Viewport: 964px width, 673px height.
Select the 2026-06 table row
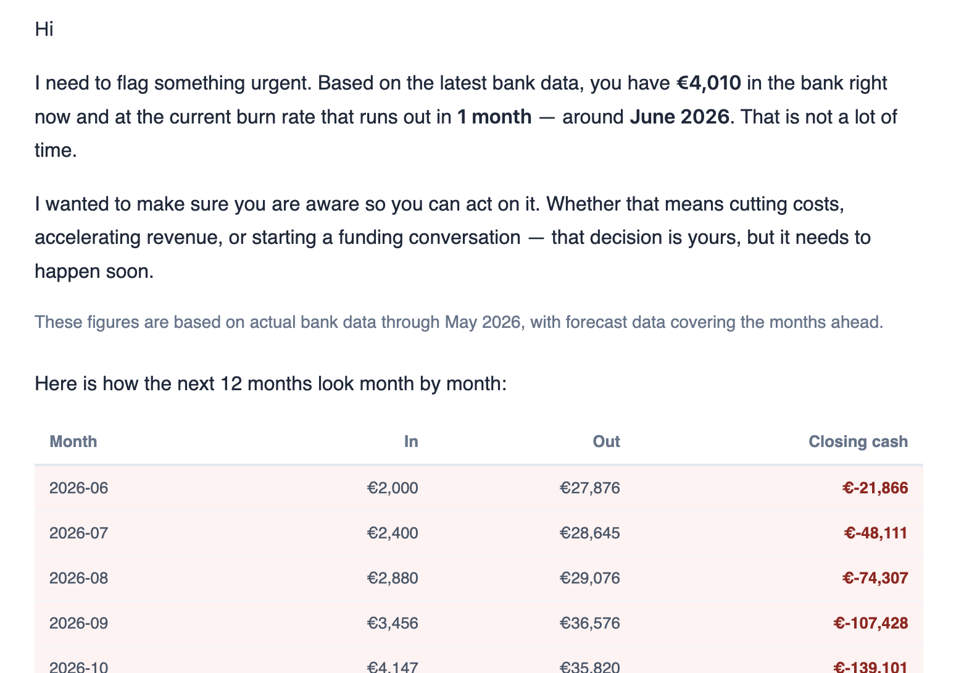point(479,488)
